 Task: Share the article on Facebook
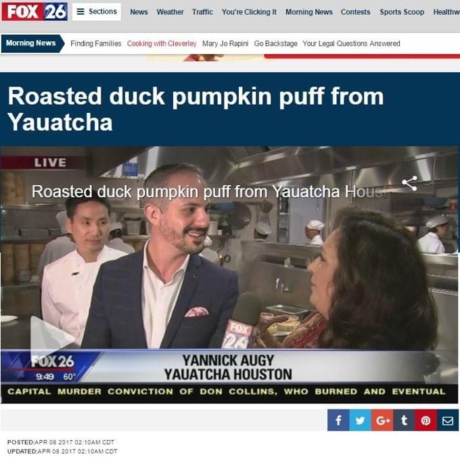tap(338, 420)
